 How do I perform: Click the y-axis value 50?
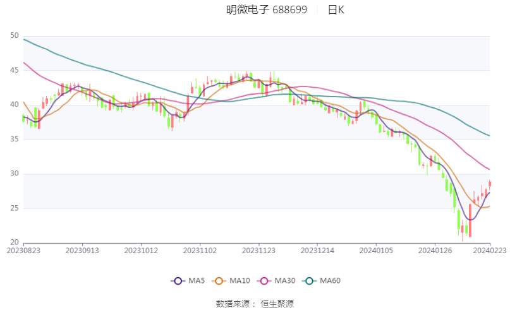(x=15, y=35)
